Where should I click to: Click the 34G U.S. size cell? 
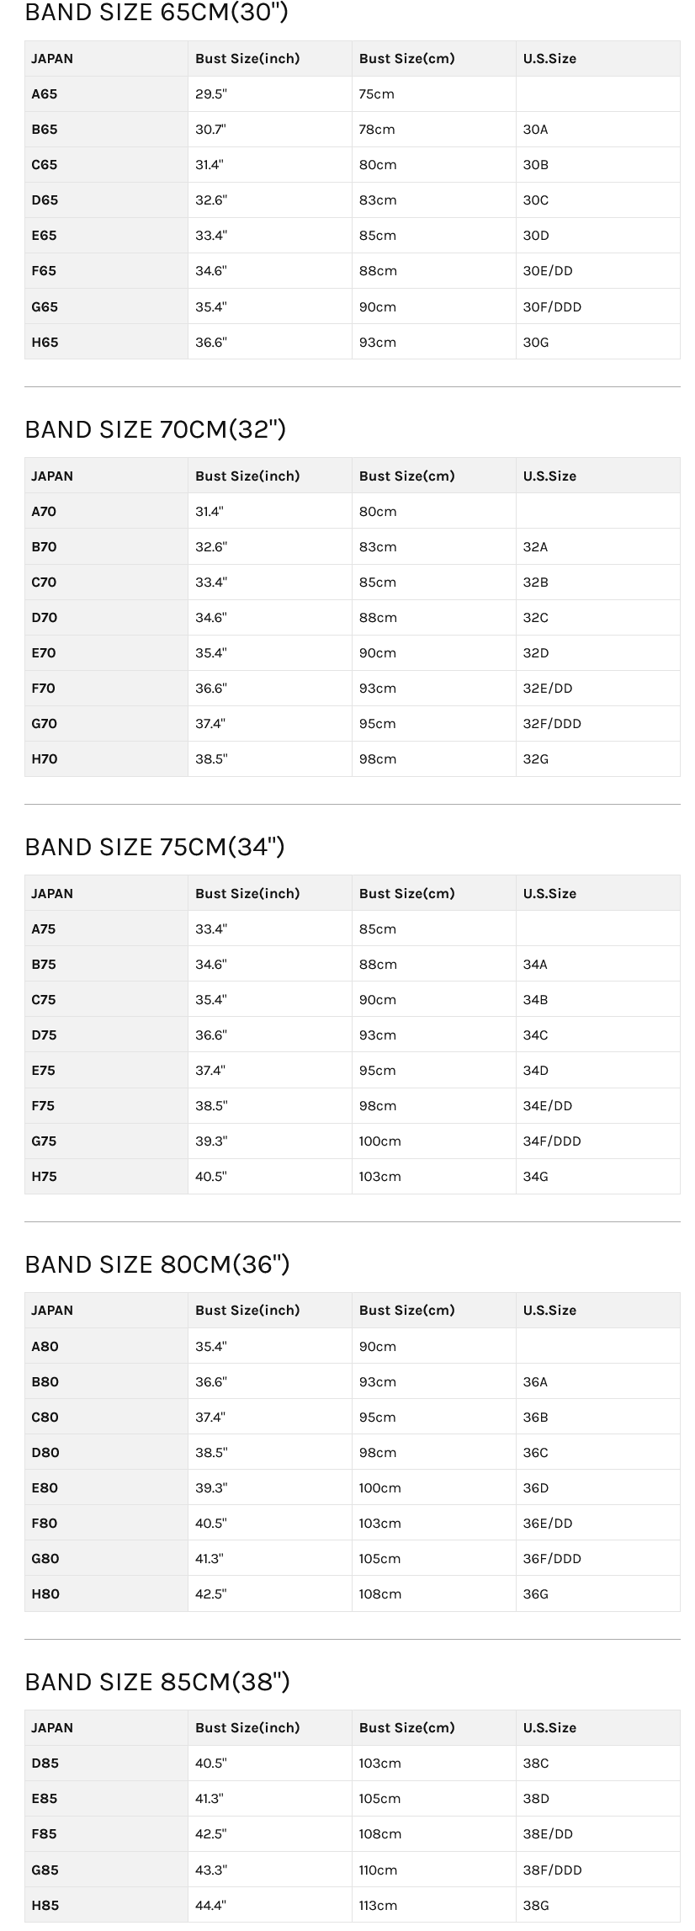point(597,1177)
